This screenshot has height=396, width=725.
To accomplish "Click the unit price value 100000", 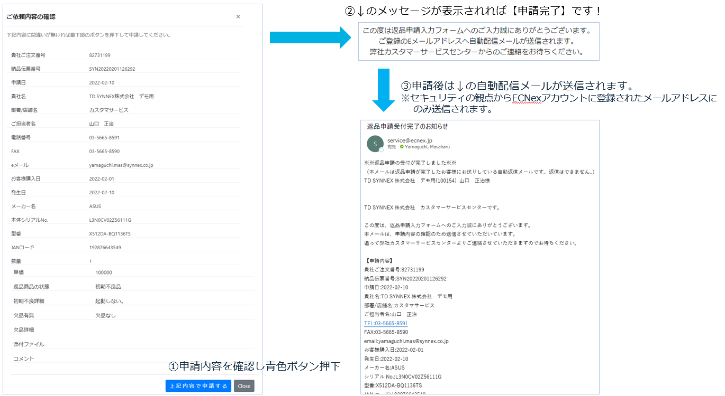I will tap(104, 272).
